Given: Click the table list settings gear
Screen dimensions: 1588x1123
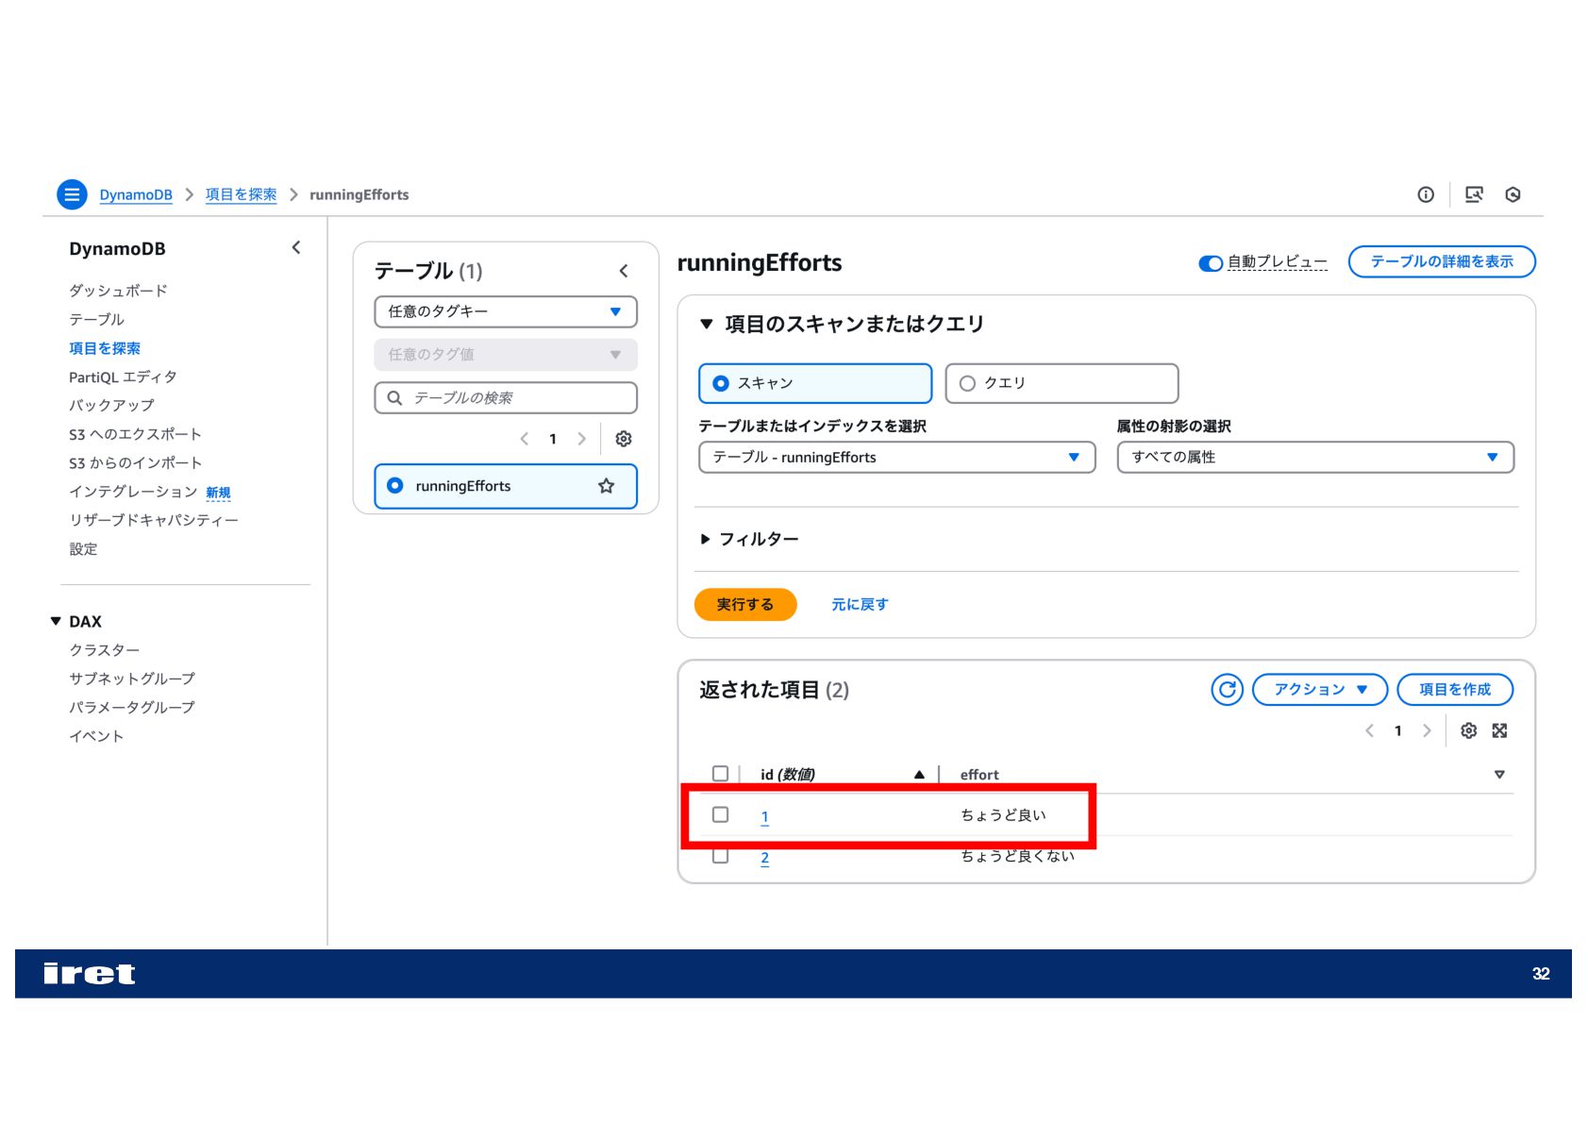Looking at the screenshot, I should point(624,439).
